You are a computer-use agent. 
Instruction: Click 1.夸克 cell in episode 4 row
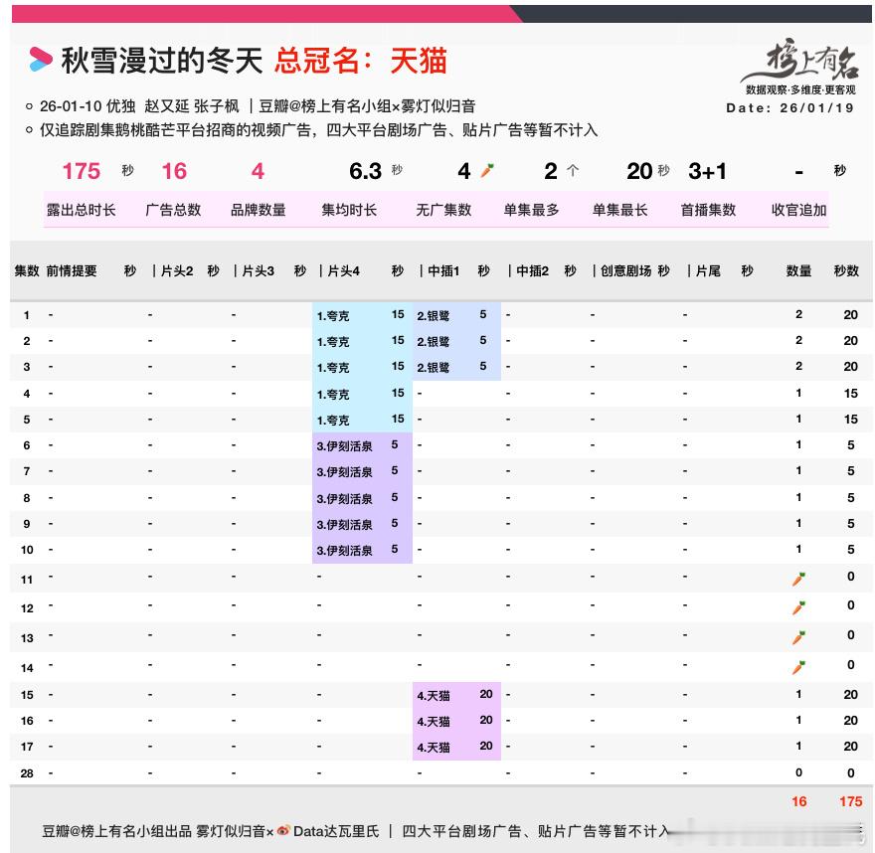[333, 394]
